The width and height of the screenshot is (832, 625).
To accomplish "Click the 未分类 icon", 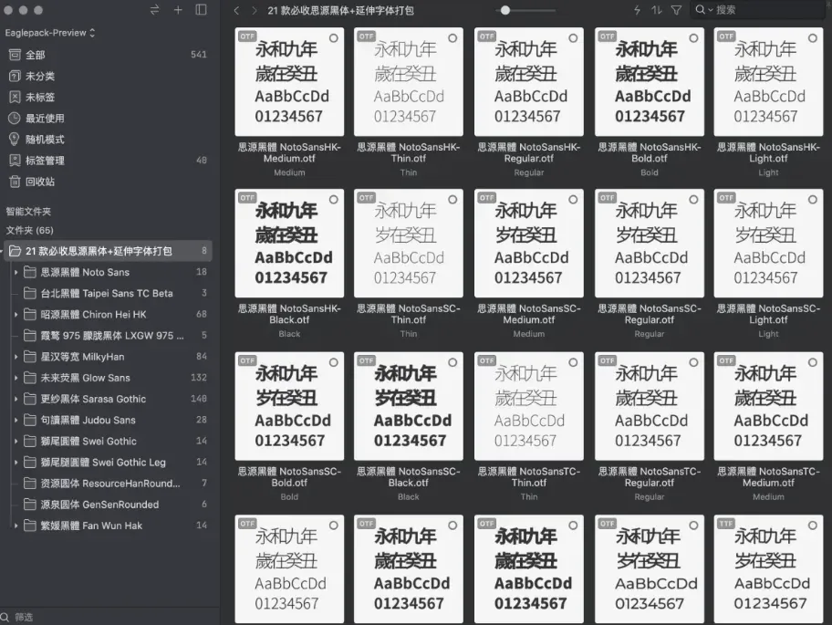I will pyautogui.click(x=15, y=76).
